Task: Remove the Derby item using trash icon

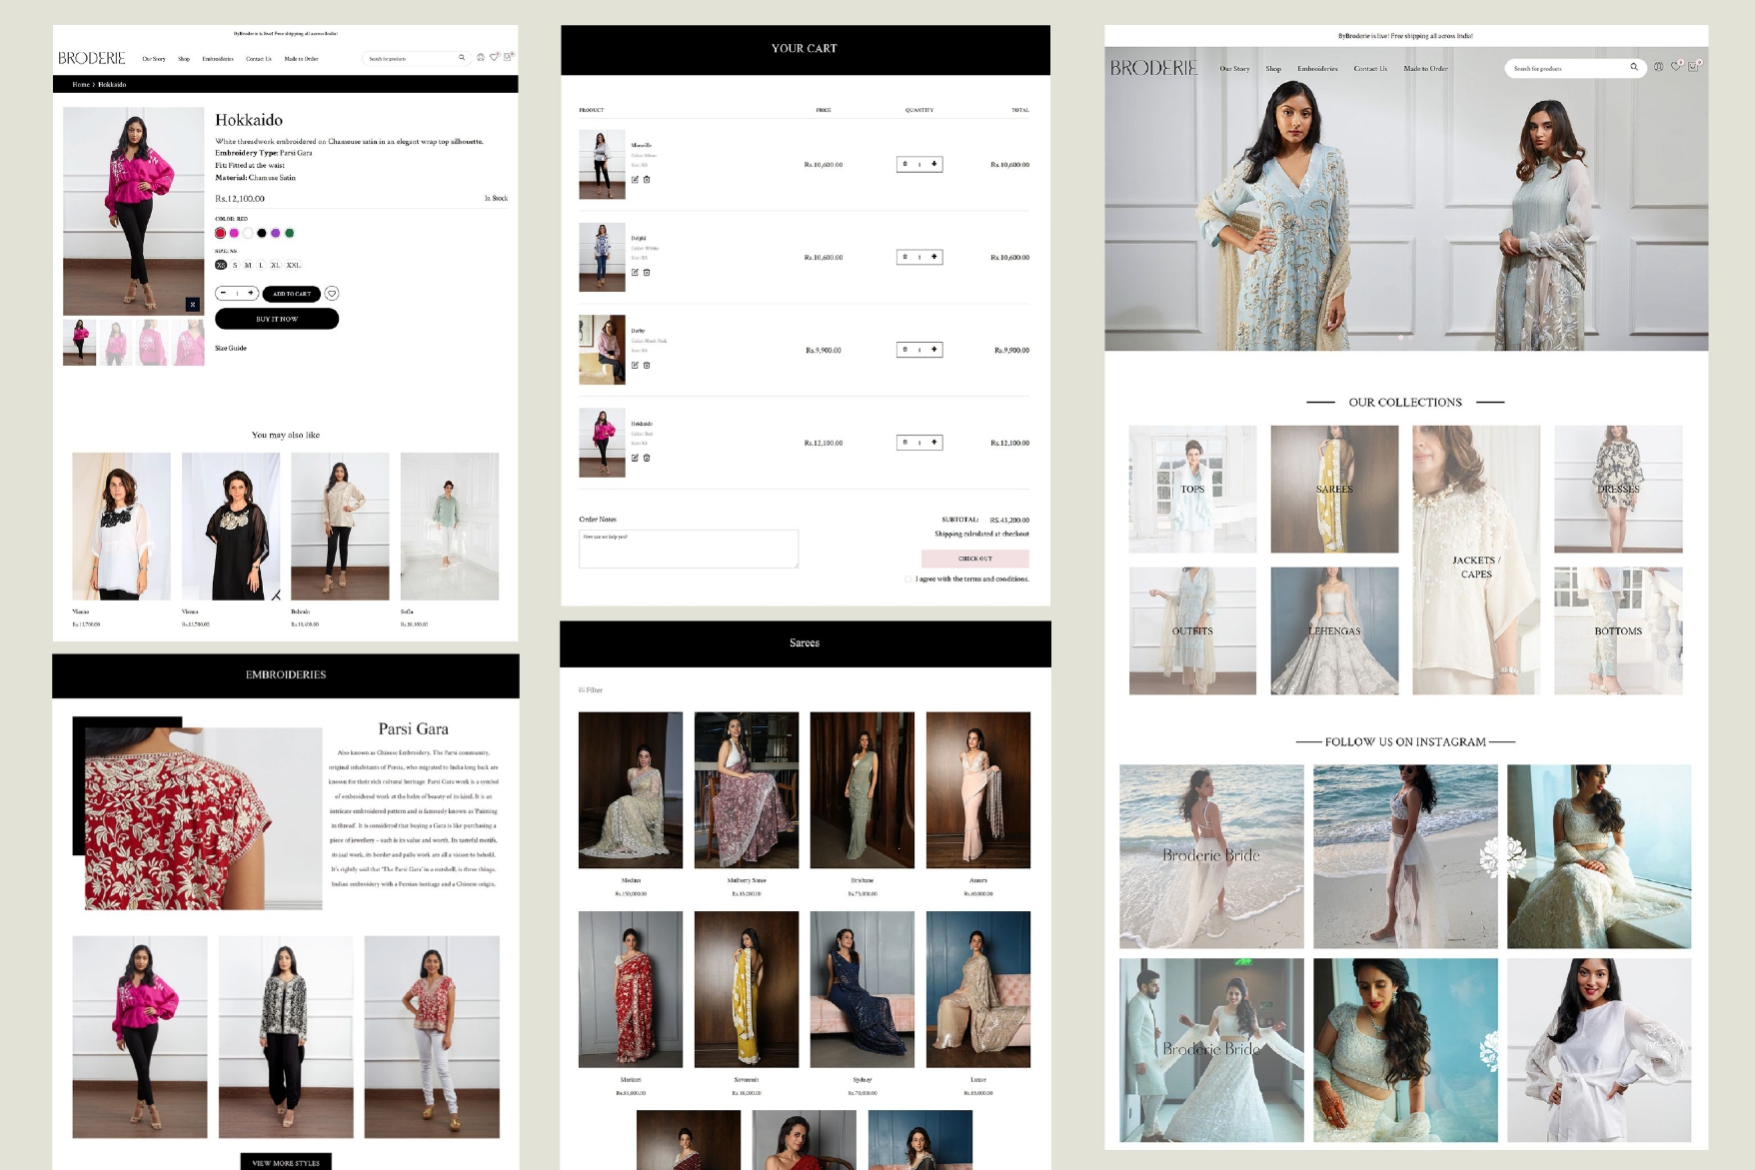Action: [647, 366]
